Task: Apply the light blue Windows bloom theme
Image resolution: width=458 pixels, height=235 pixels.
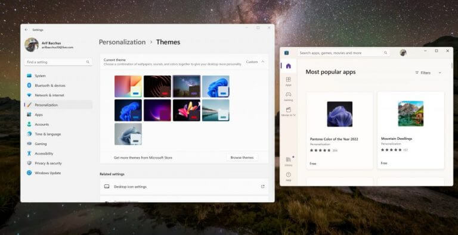Action: tap(216, 86)
